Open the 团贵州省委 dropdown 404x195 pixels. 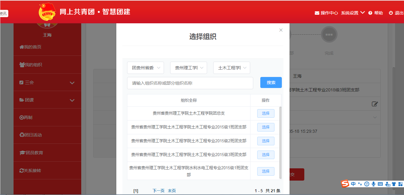(x=146, y=68)
